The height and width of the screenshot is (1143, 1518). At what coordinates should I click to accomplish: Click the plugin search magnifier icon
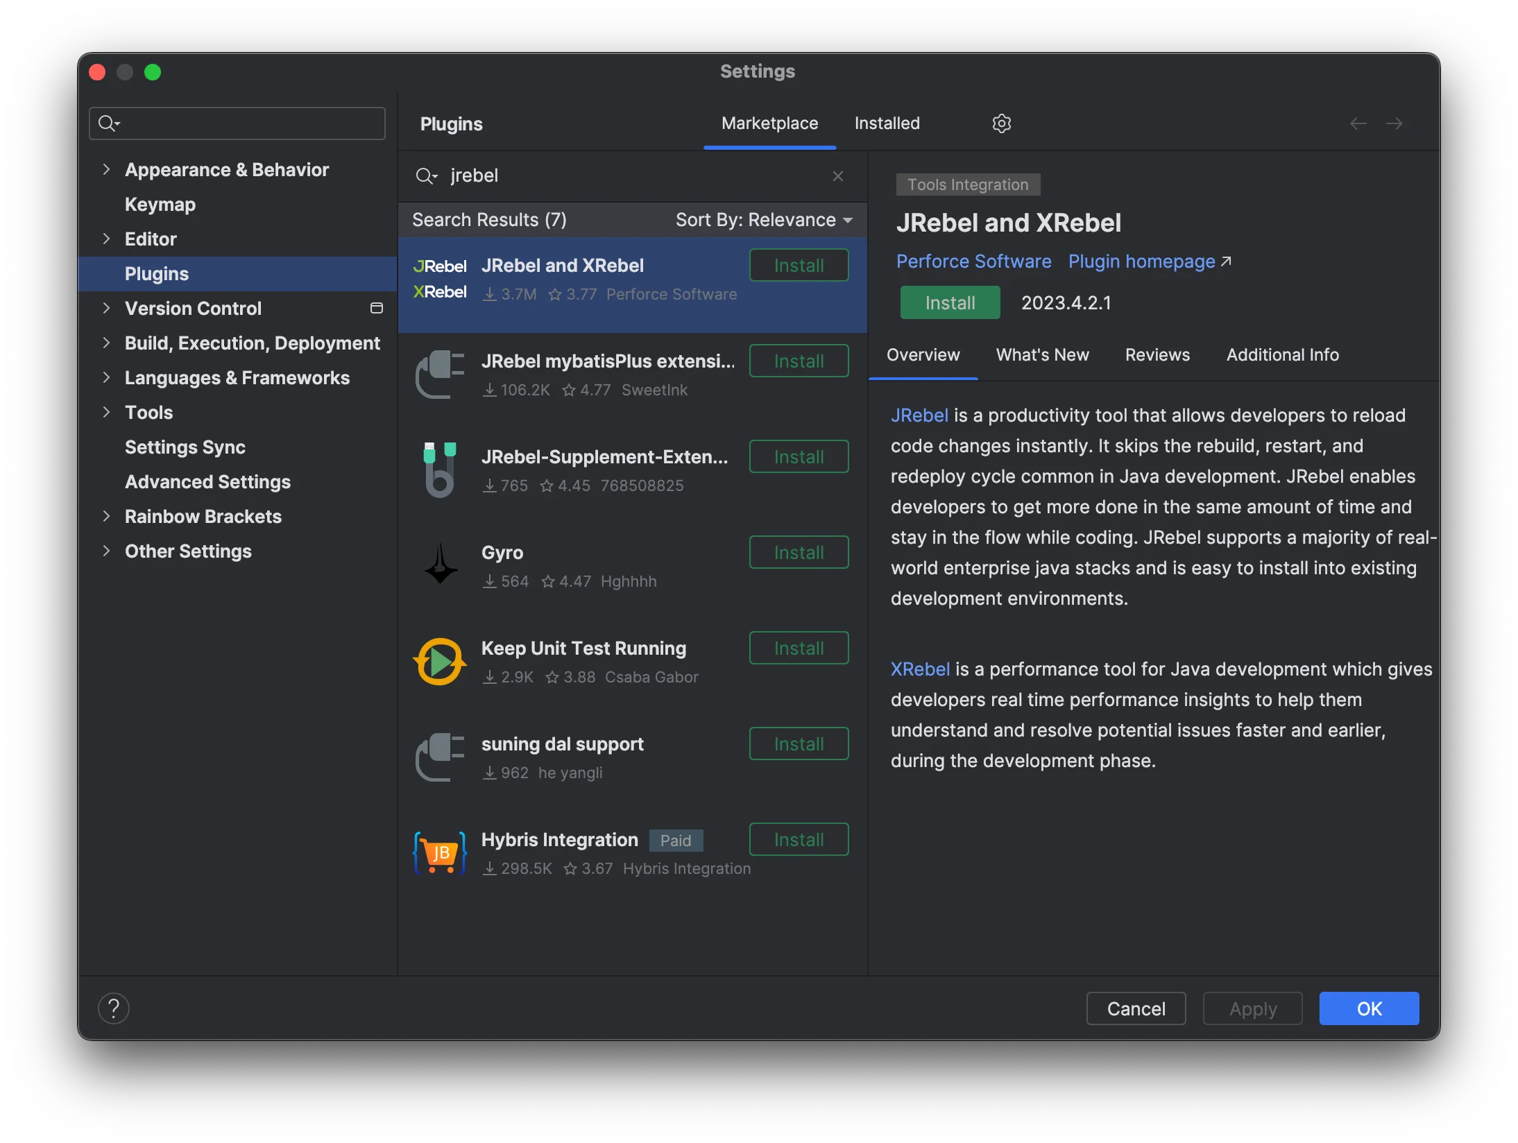click(425, 176)
